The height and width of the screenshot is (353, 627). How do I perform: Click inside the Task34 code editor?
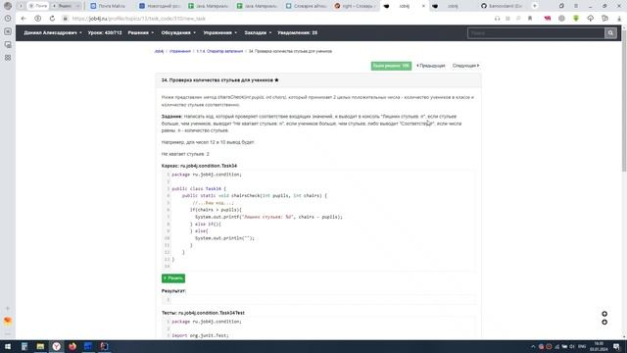tap(318, 220)
